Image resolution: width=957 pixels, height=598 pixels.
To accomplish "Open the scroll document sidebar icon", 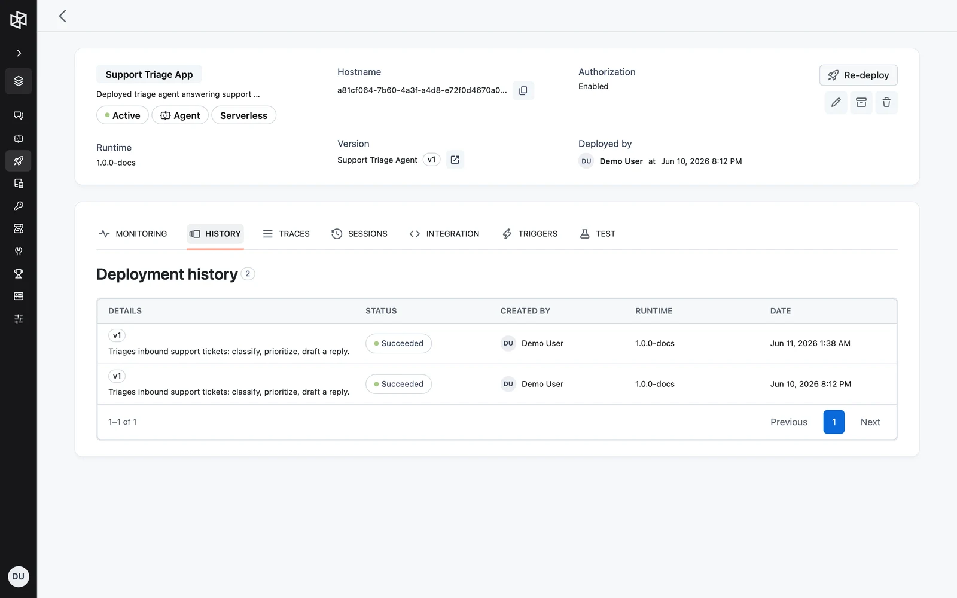I will [19, 228].
